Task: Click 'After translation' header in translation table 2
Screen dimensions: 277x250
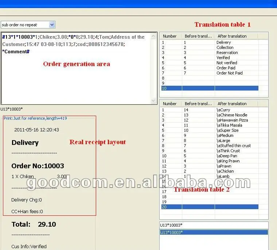Action: [x=236, y=104]
